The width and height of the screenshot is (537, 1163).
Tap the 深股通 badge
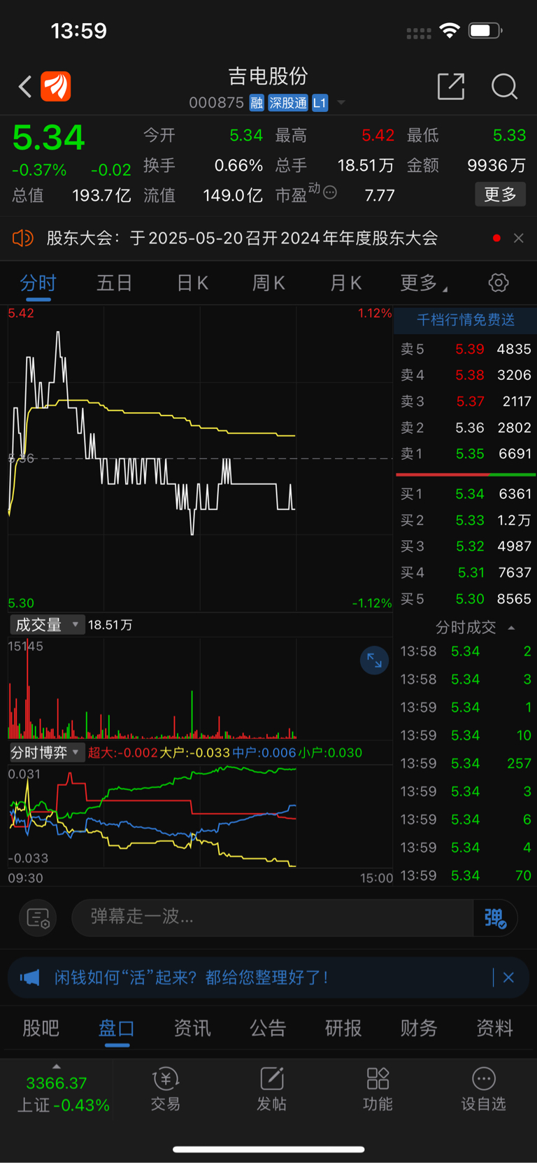coord(288,103)
